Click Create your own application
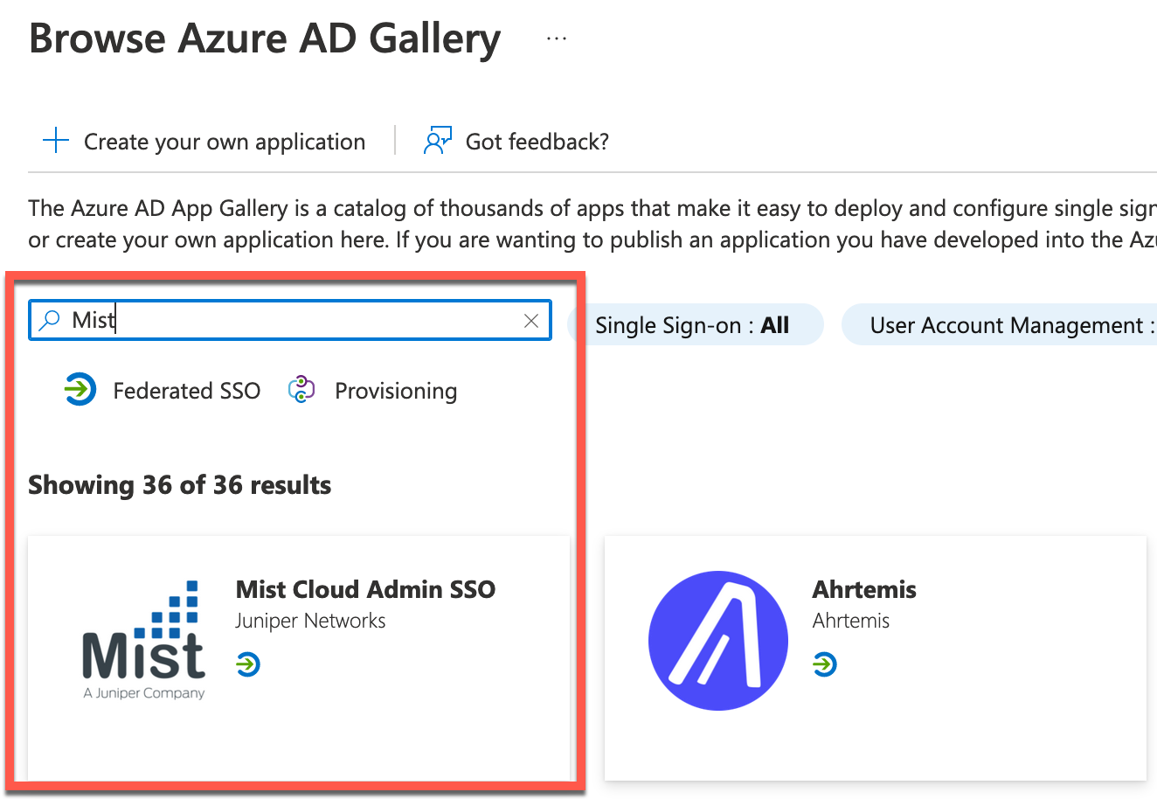Viewport: 1157px width, 799px height. tap(225, 142)
